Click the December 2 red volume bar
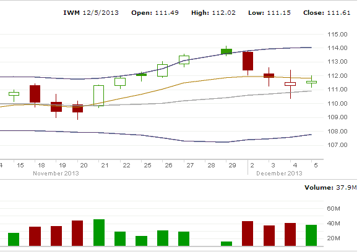The width and height of the screenshot is (362, 252). point(248,233)
